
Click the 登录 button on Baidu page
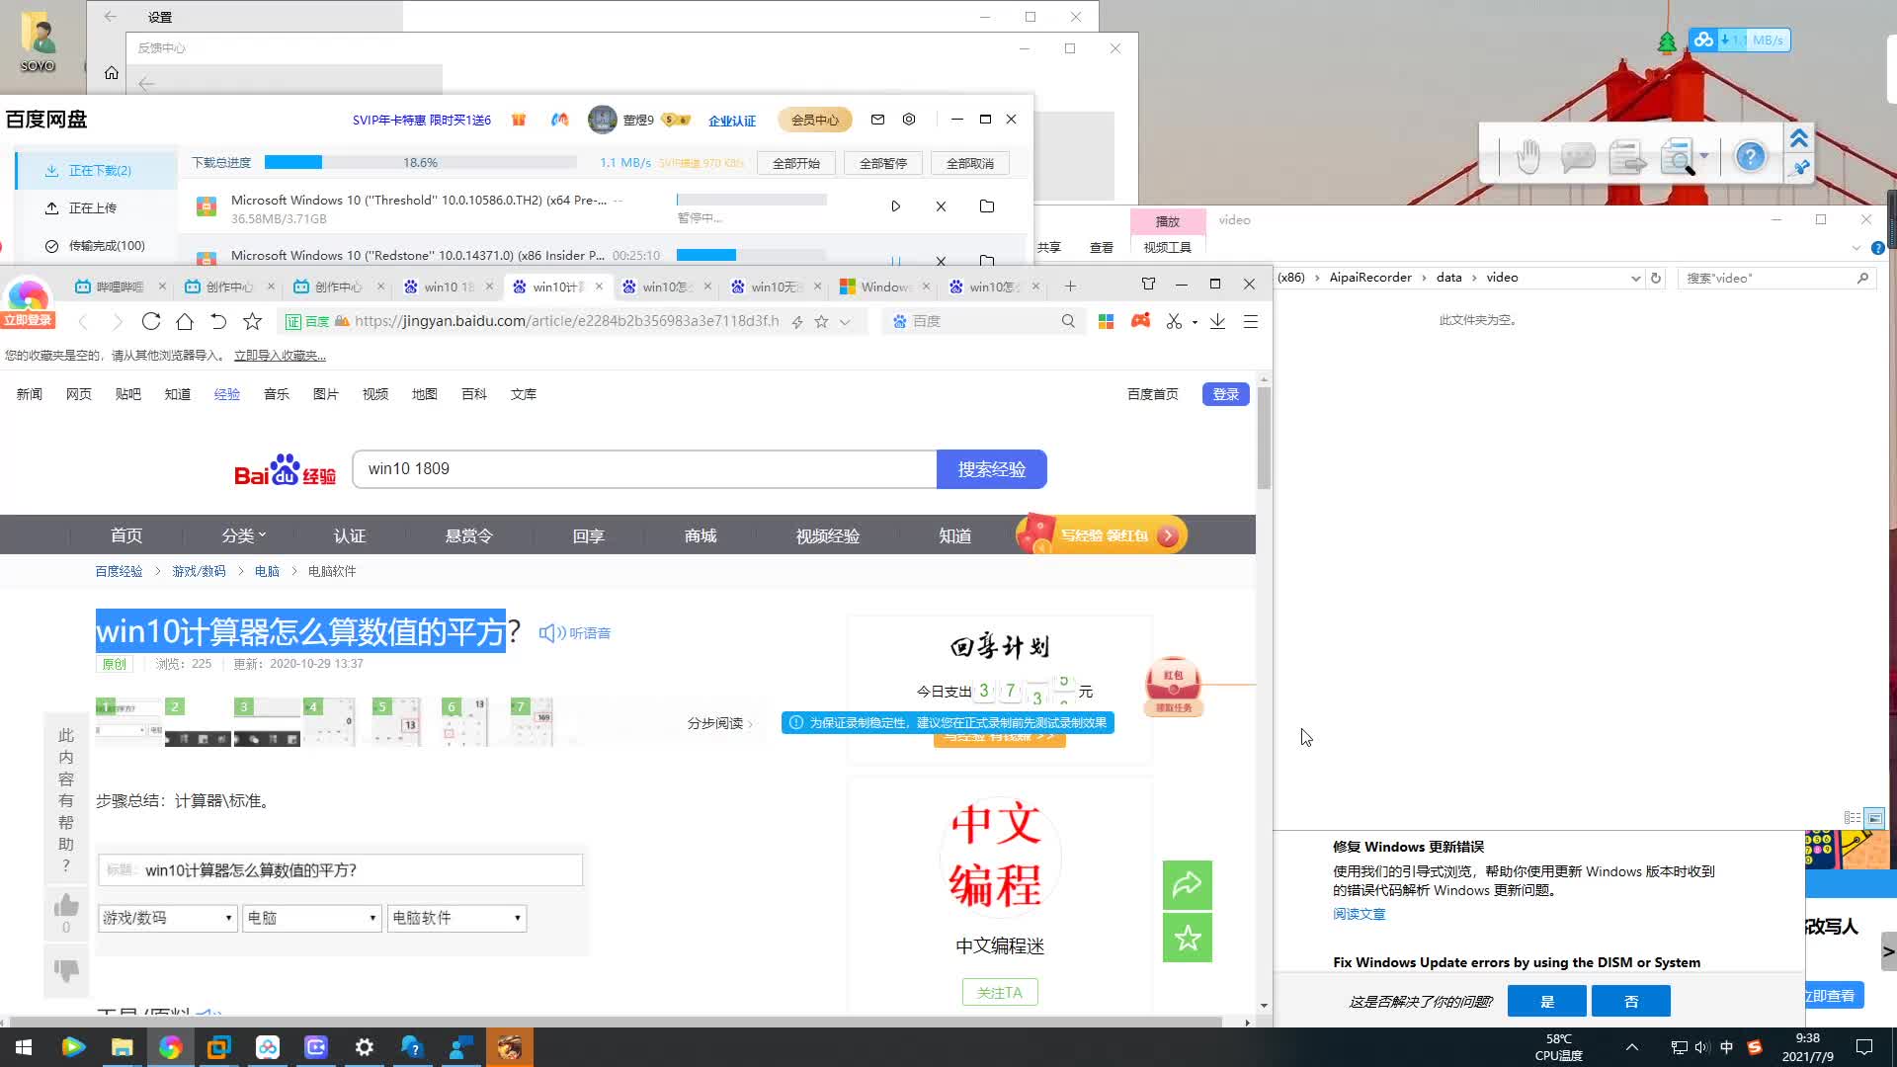point(1226,394)
